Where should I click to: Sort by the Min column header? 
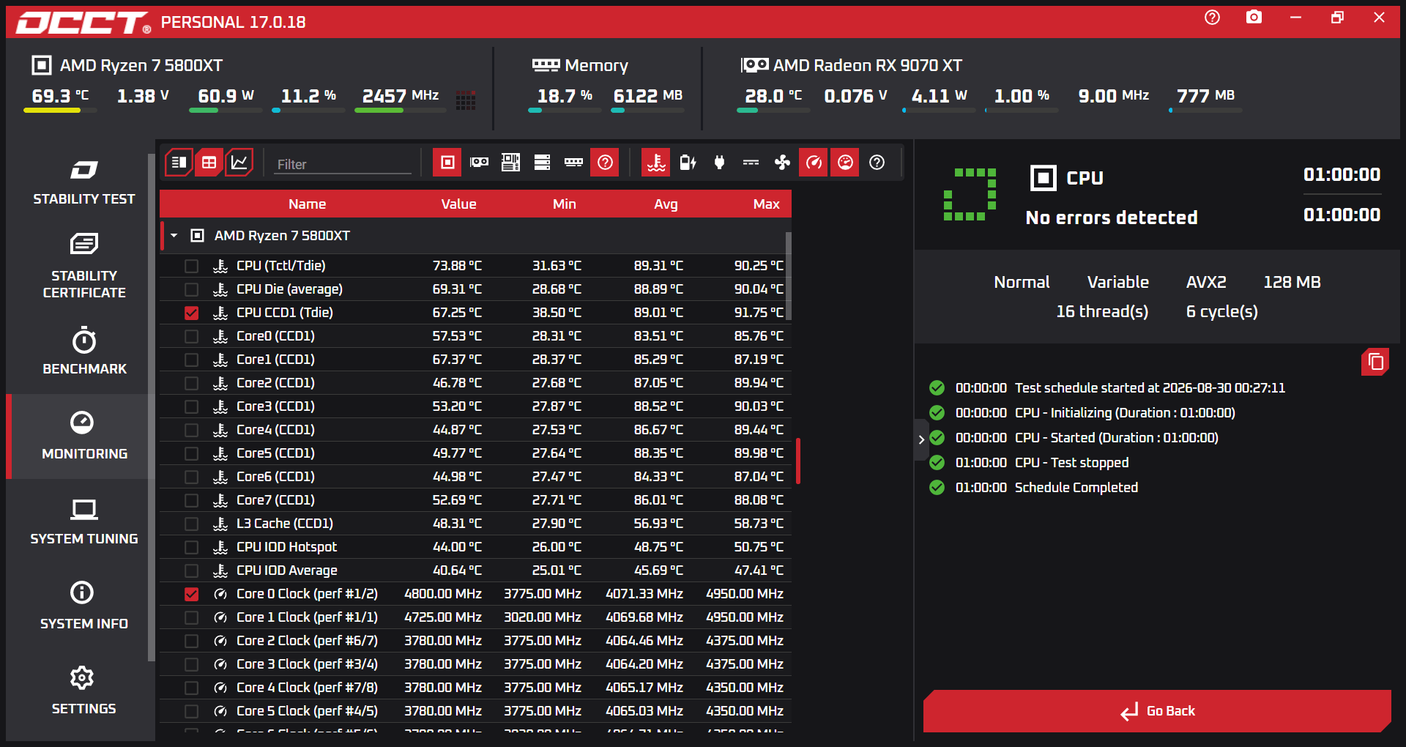click(564, 204)
